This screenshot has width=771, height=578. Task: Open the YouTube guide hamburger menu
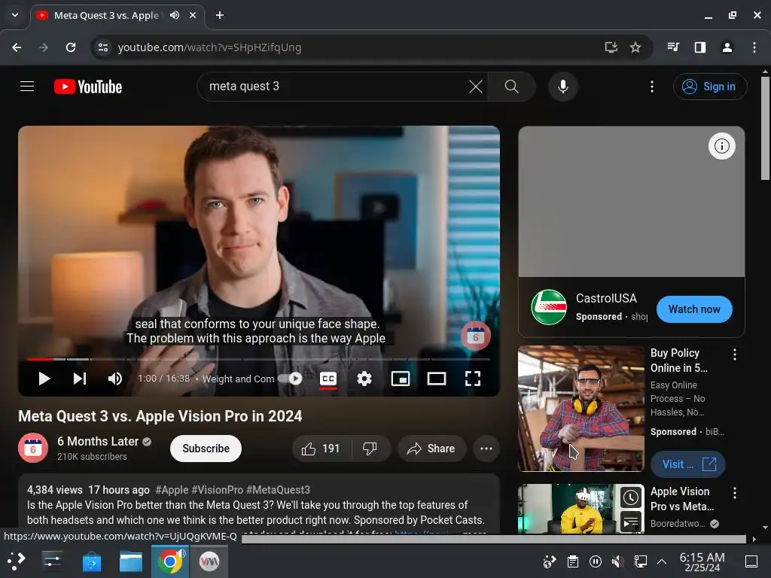click(27, 87)
